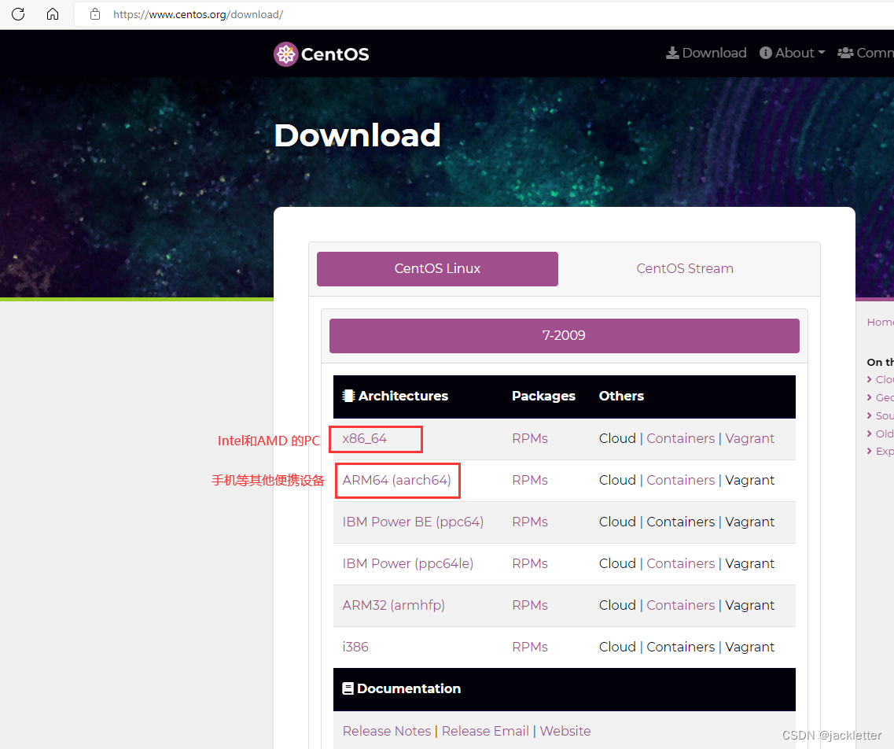This screenshot has width=894, height=749.
Task: Select the CentOS Linux tab
Action: 437,269
